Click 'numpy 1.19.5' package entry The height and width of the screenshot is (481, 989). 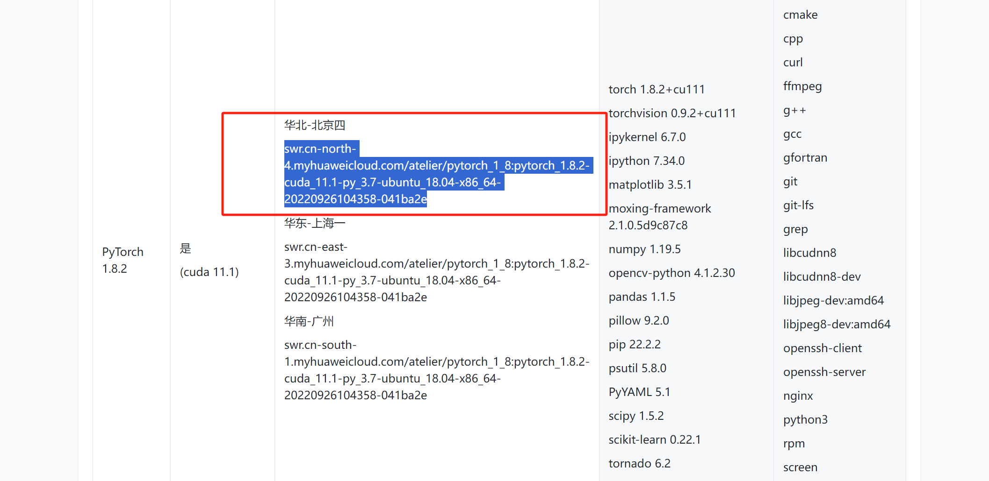click(x=644, y=249)
